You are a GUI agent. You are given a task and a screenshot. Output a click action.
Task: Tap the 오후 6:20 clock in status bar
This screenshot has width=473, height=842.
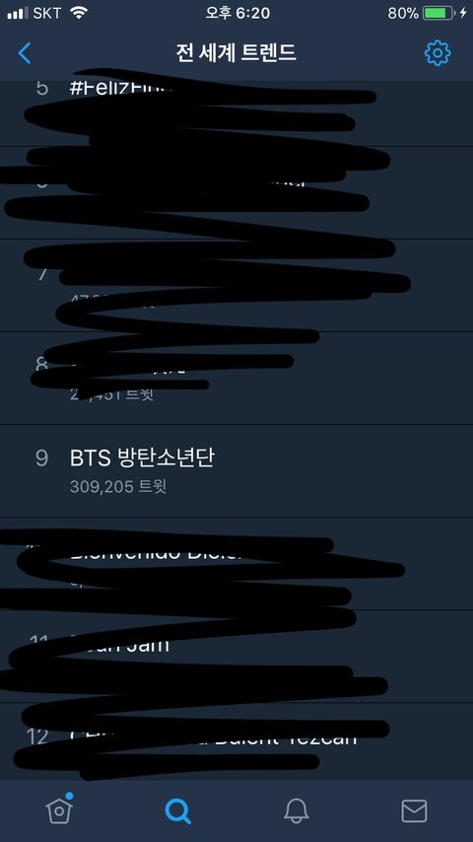tap(237, 13)
